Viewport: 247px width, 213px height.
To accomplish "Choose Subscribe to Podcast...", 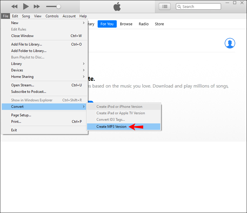I will pos(44,91).
